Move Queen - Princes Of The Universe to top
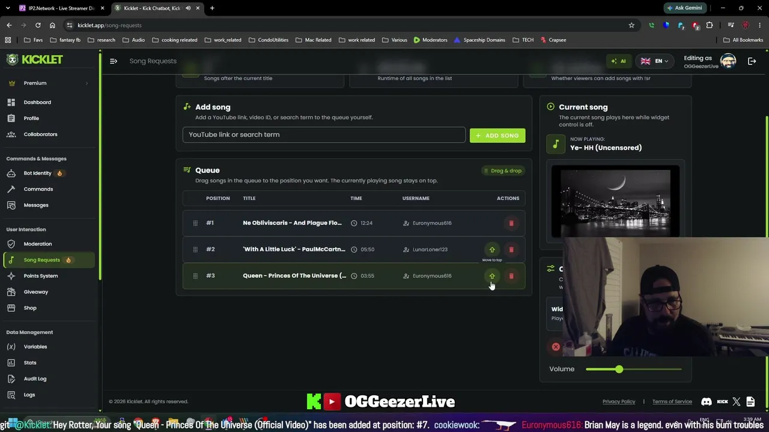769x432 pixels. 492,276
